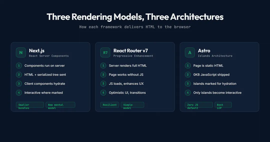Click the text 'Islands marked for hydration'
The width and height of the screenshot is (270, 142).
coord(215,84)
